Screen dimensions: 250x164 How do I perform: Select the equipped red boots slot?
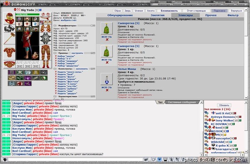coord(45,64)
